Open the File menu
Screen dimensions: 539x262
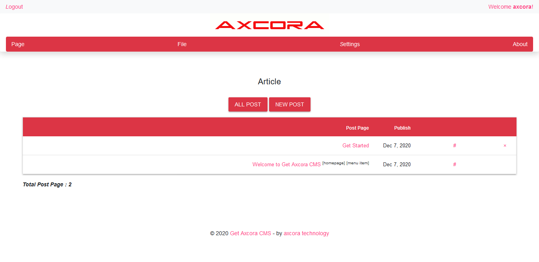182,44
